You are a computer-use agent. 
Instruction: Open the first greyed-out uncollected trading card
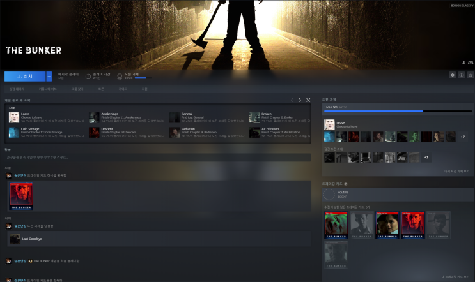pyautogui.click(x=362, y=225)
